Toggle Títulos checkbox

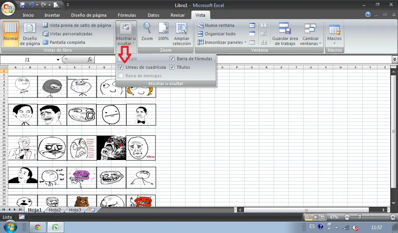[x=172, y=67]
